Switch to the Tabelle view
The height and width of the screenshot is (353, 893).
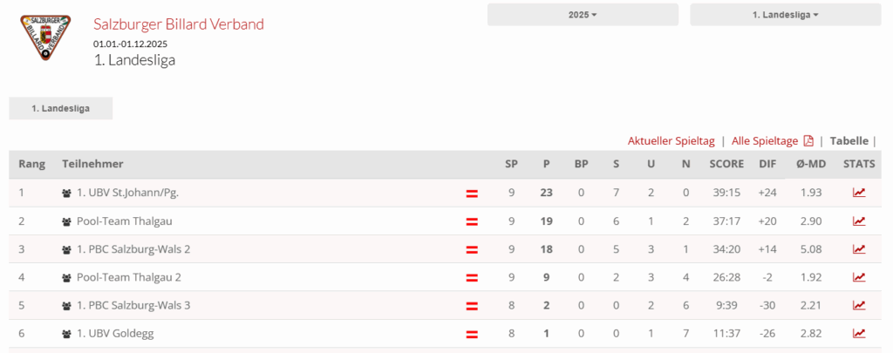(x=849, y=140)
